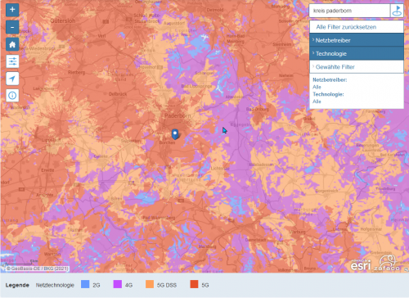Click the GeoBasis-DE / BKG attribution text
Screen dimensions: 409x298
(x=38, y=269)
